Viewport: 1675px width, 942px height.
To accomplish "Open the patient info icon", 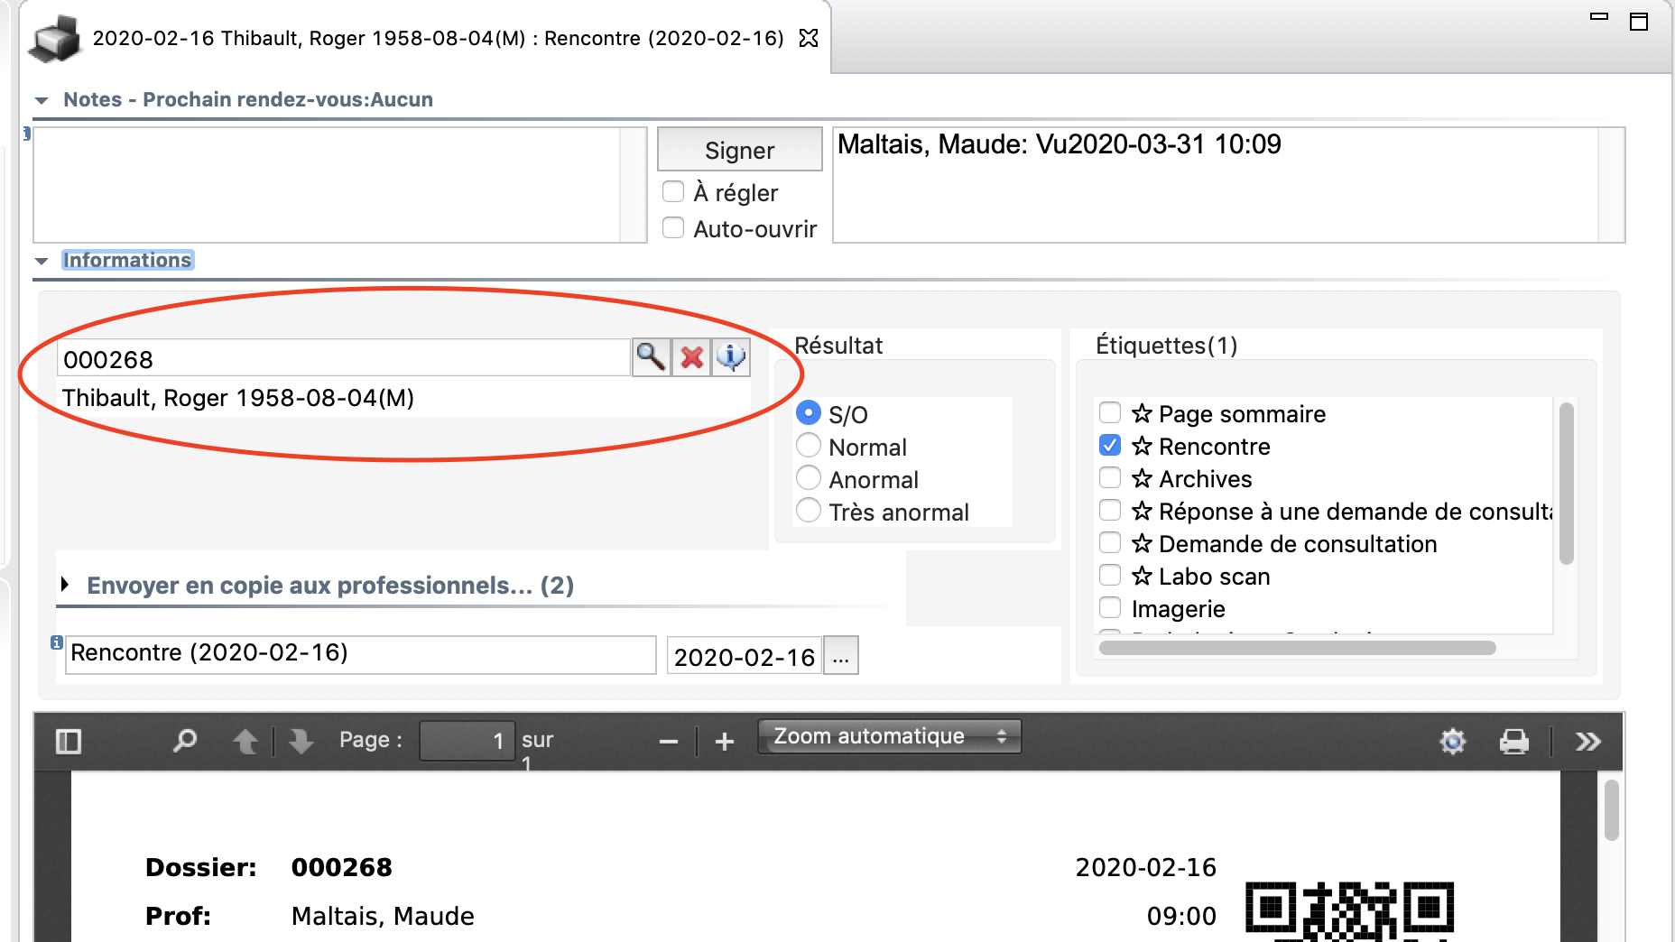I will [731, 358].
